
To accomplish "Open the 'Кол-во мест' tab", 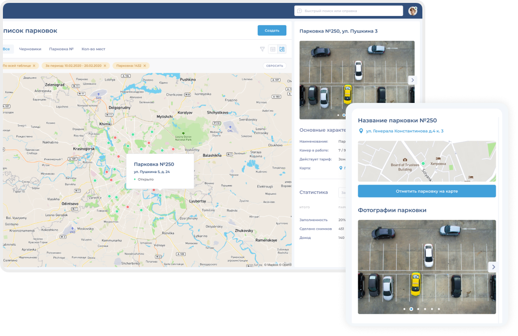I will click(x=93, y=49).
